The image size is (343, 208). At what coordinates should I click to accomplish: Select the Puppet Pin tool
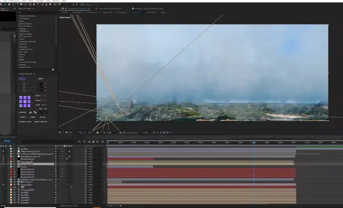pyautogui.click(x=59, y=4)
